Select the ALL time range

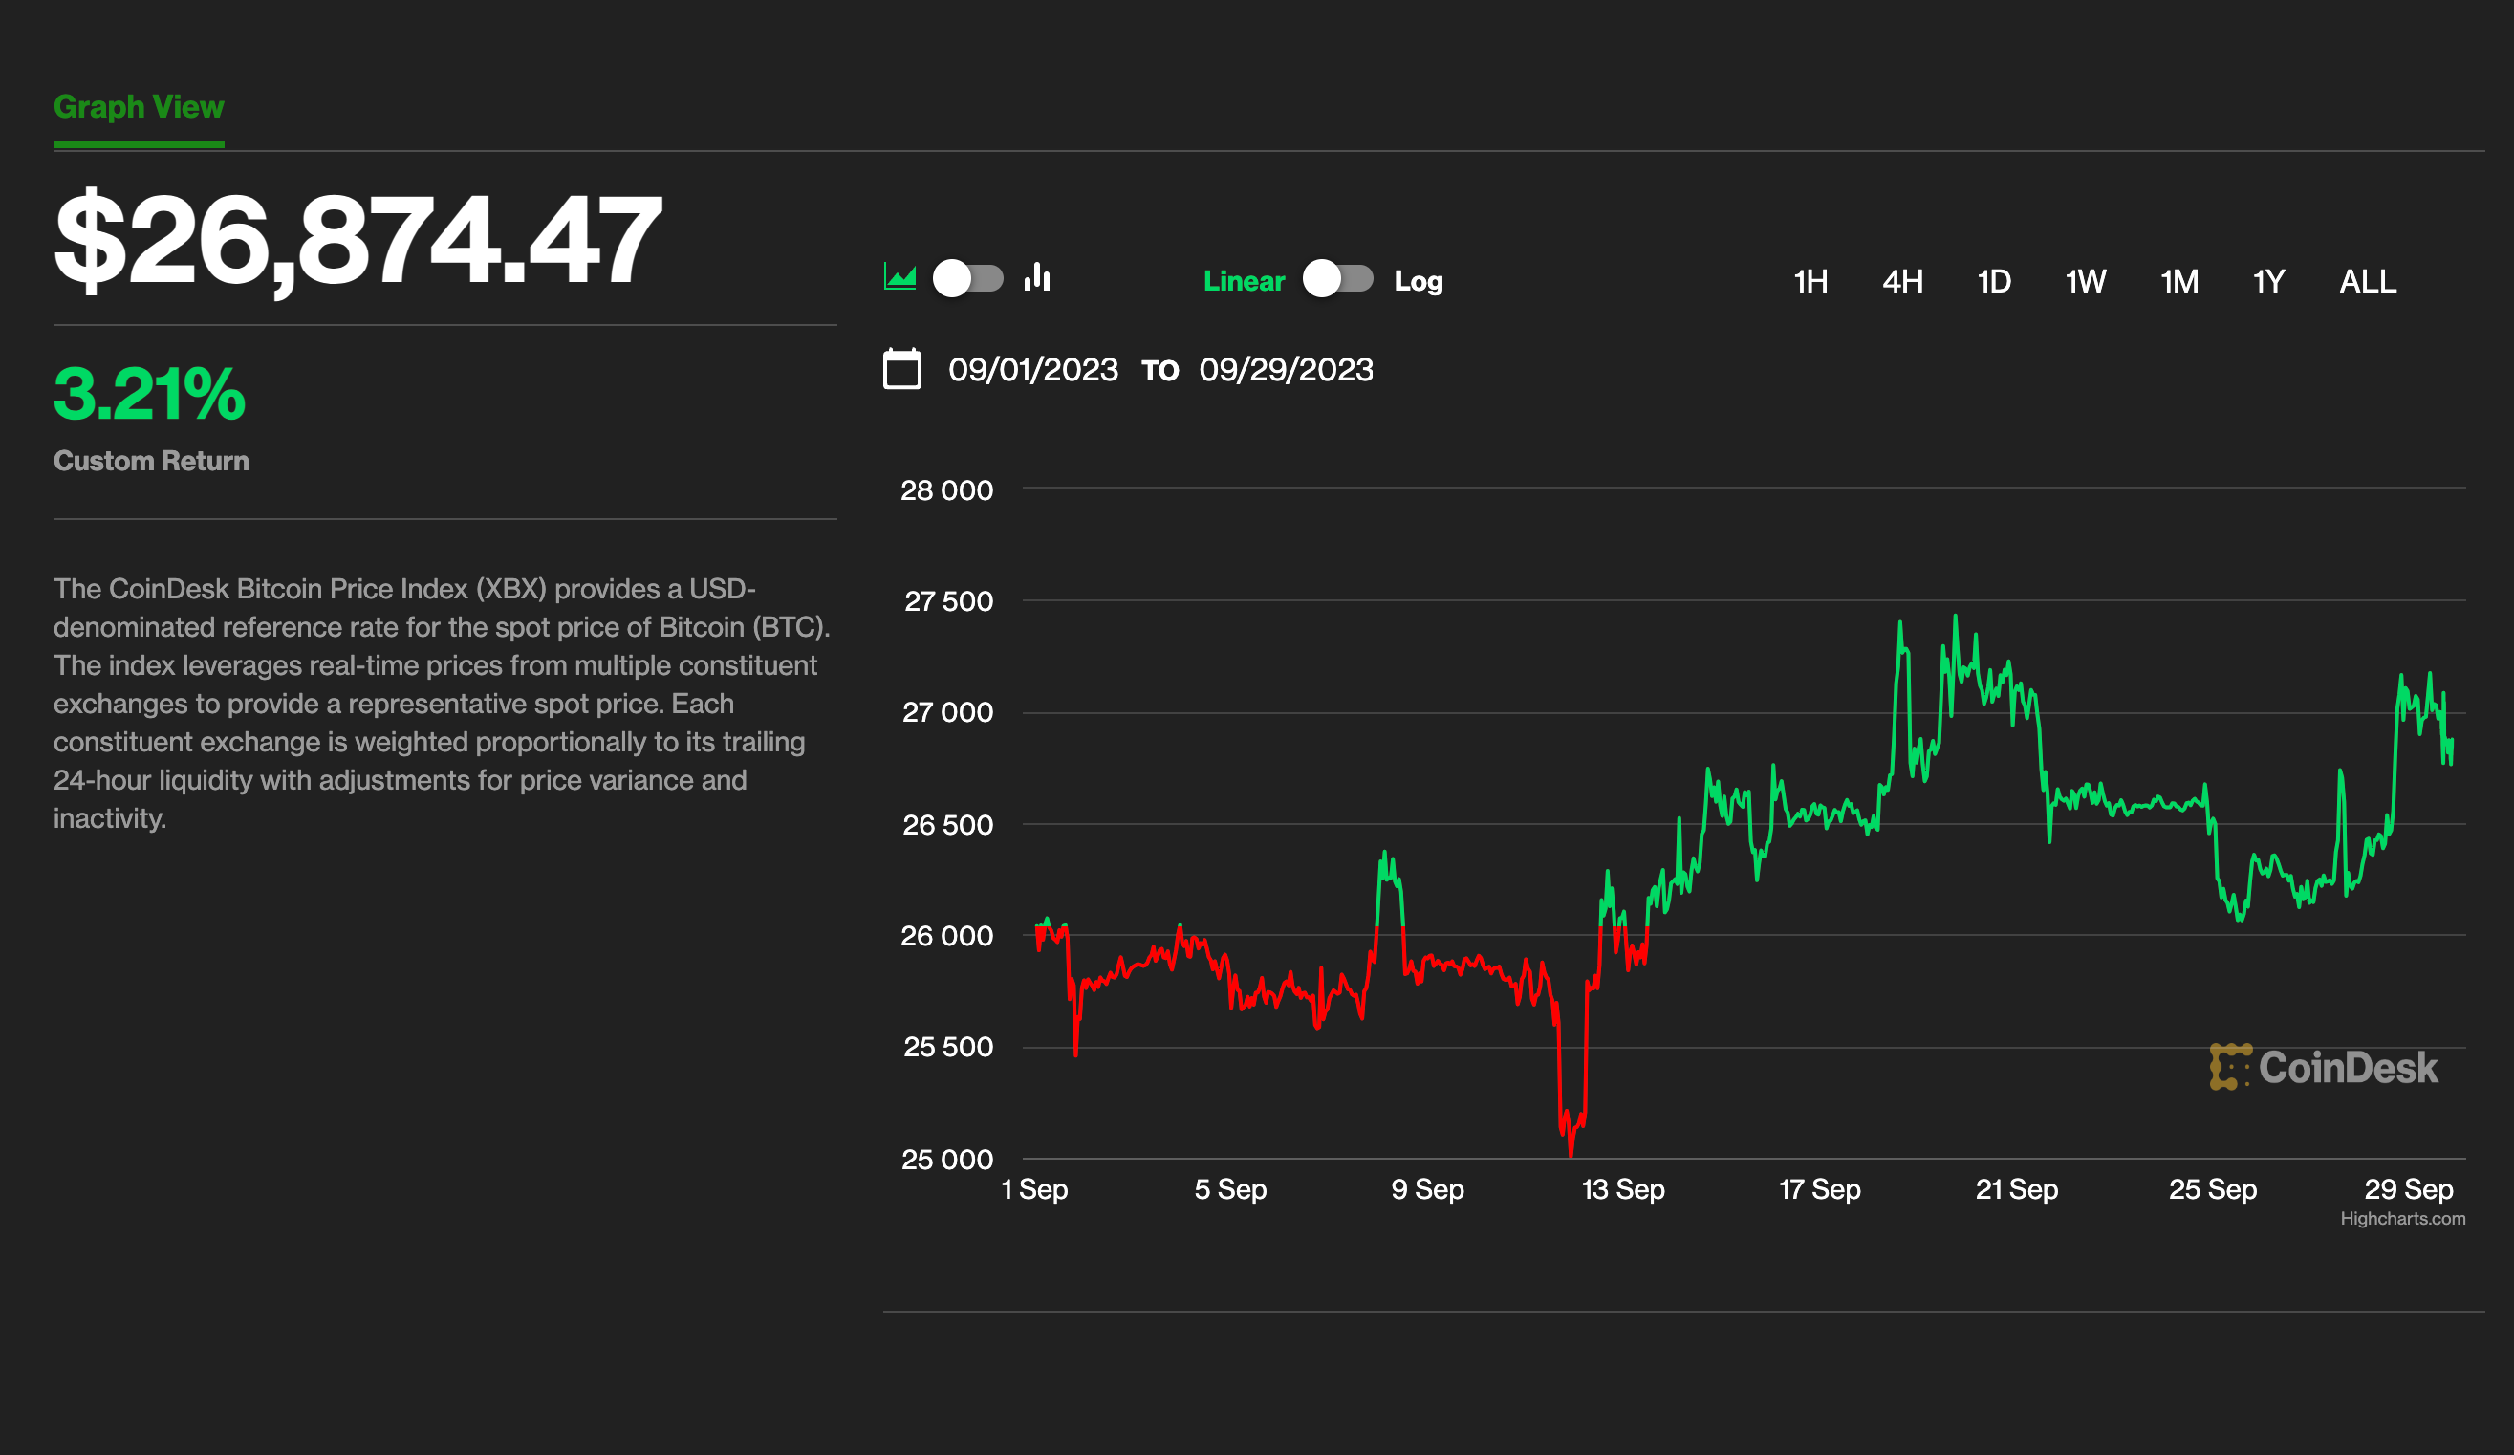(2368, 281)
